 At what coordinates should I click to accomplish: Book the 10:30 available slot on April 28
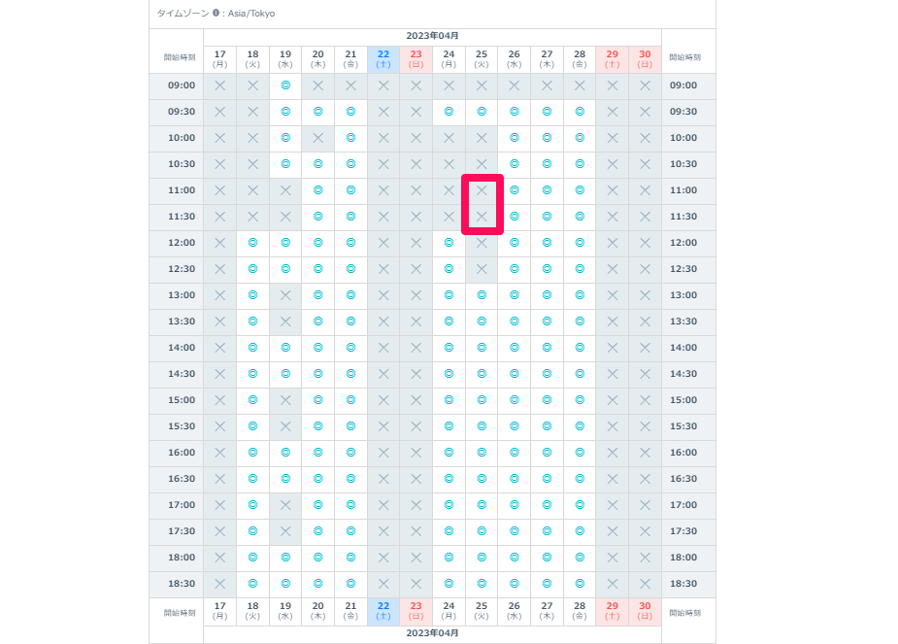580,164
